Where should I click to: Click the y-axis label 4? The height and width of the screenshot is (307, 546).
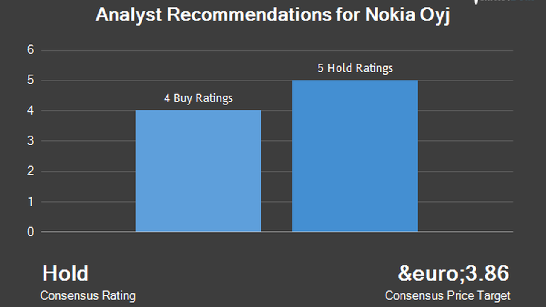[30, 111]
